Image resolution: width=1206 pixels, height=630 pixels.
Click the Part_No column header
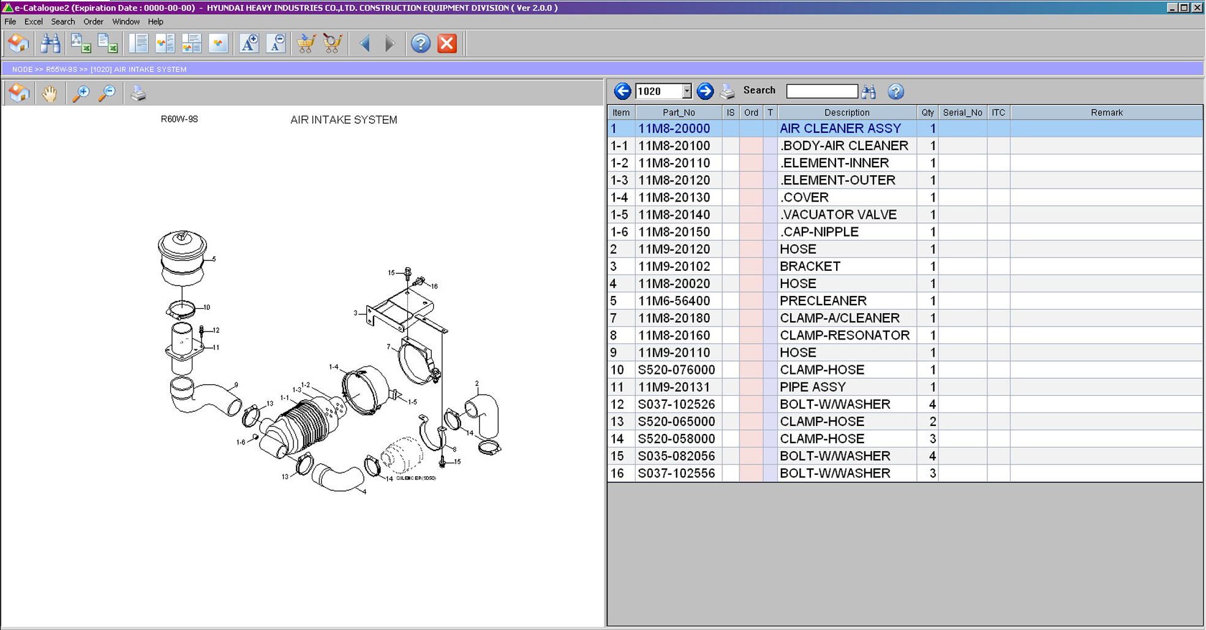click(679, 112)
